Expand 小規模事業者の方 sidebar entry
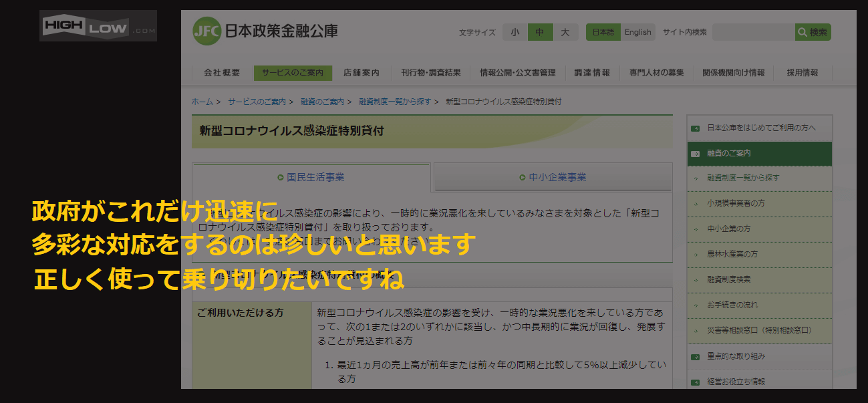 (736, 203)
